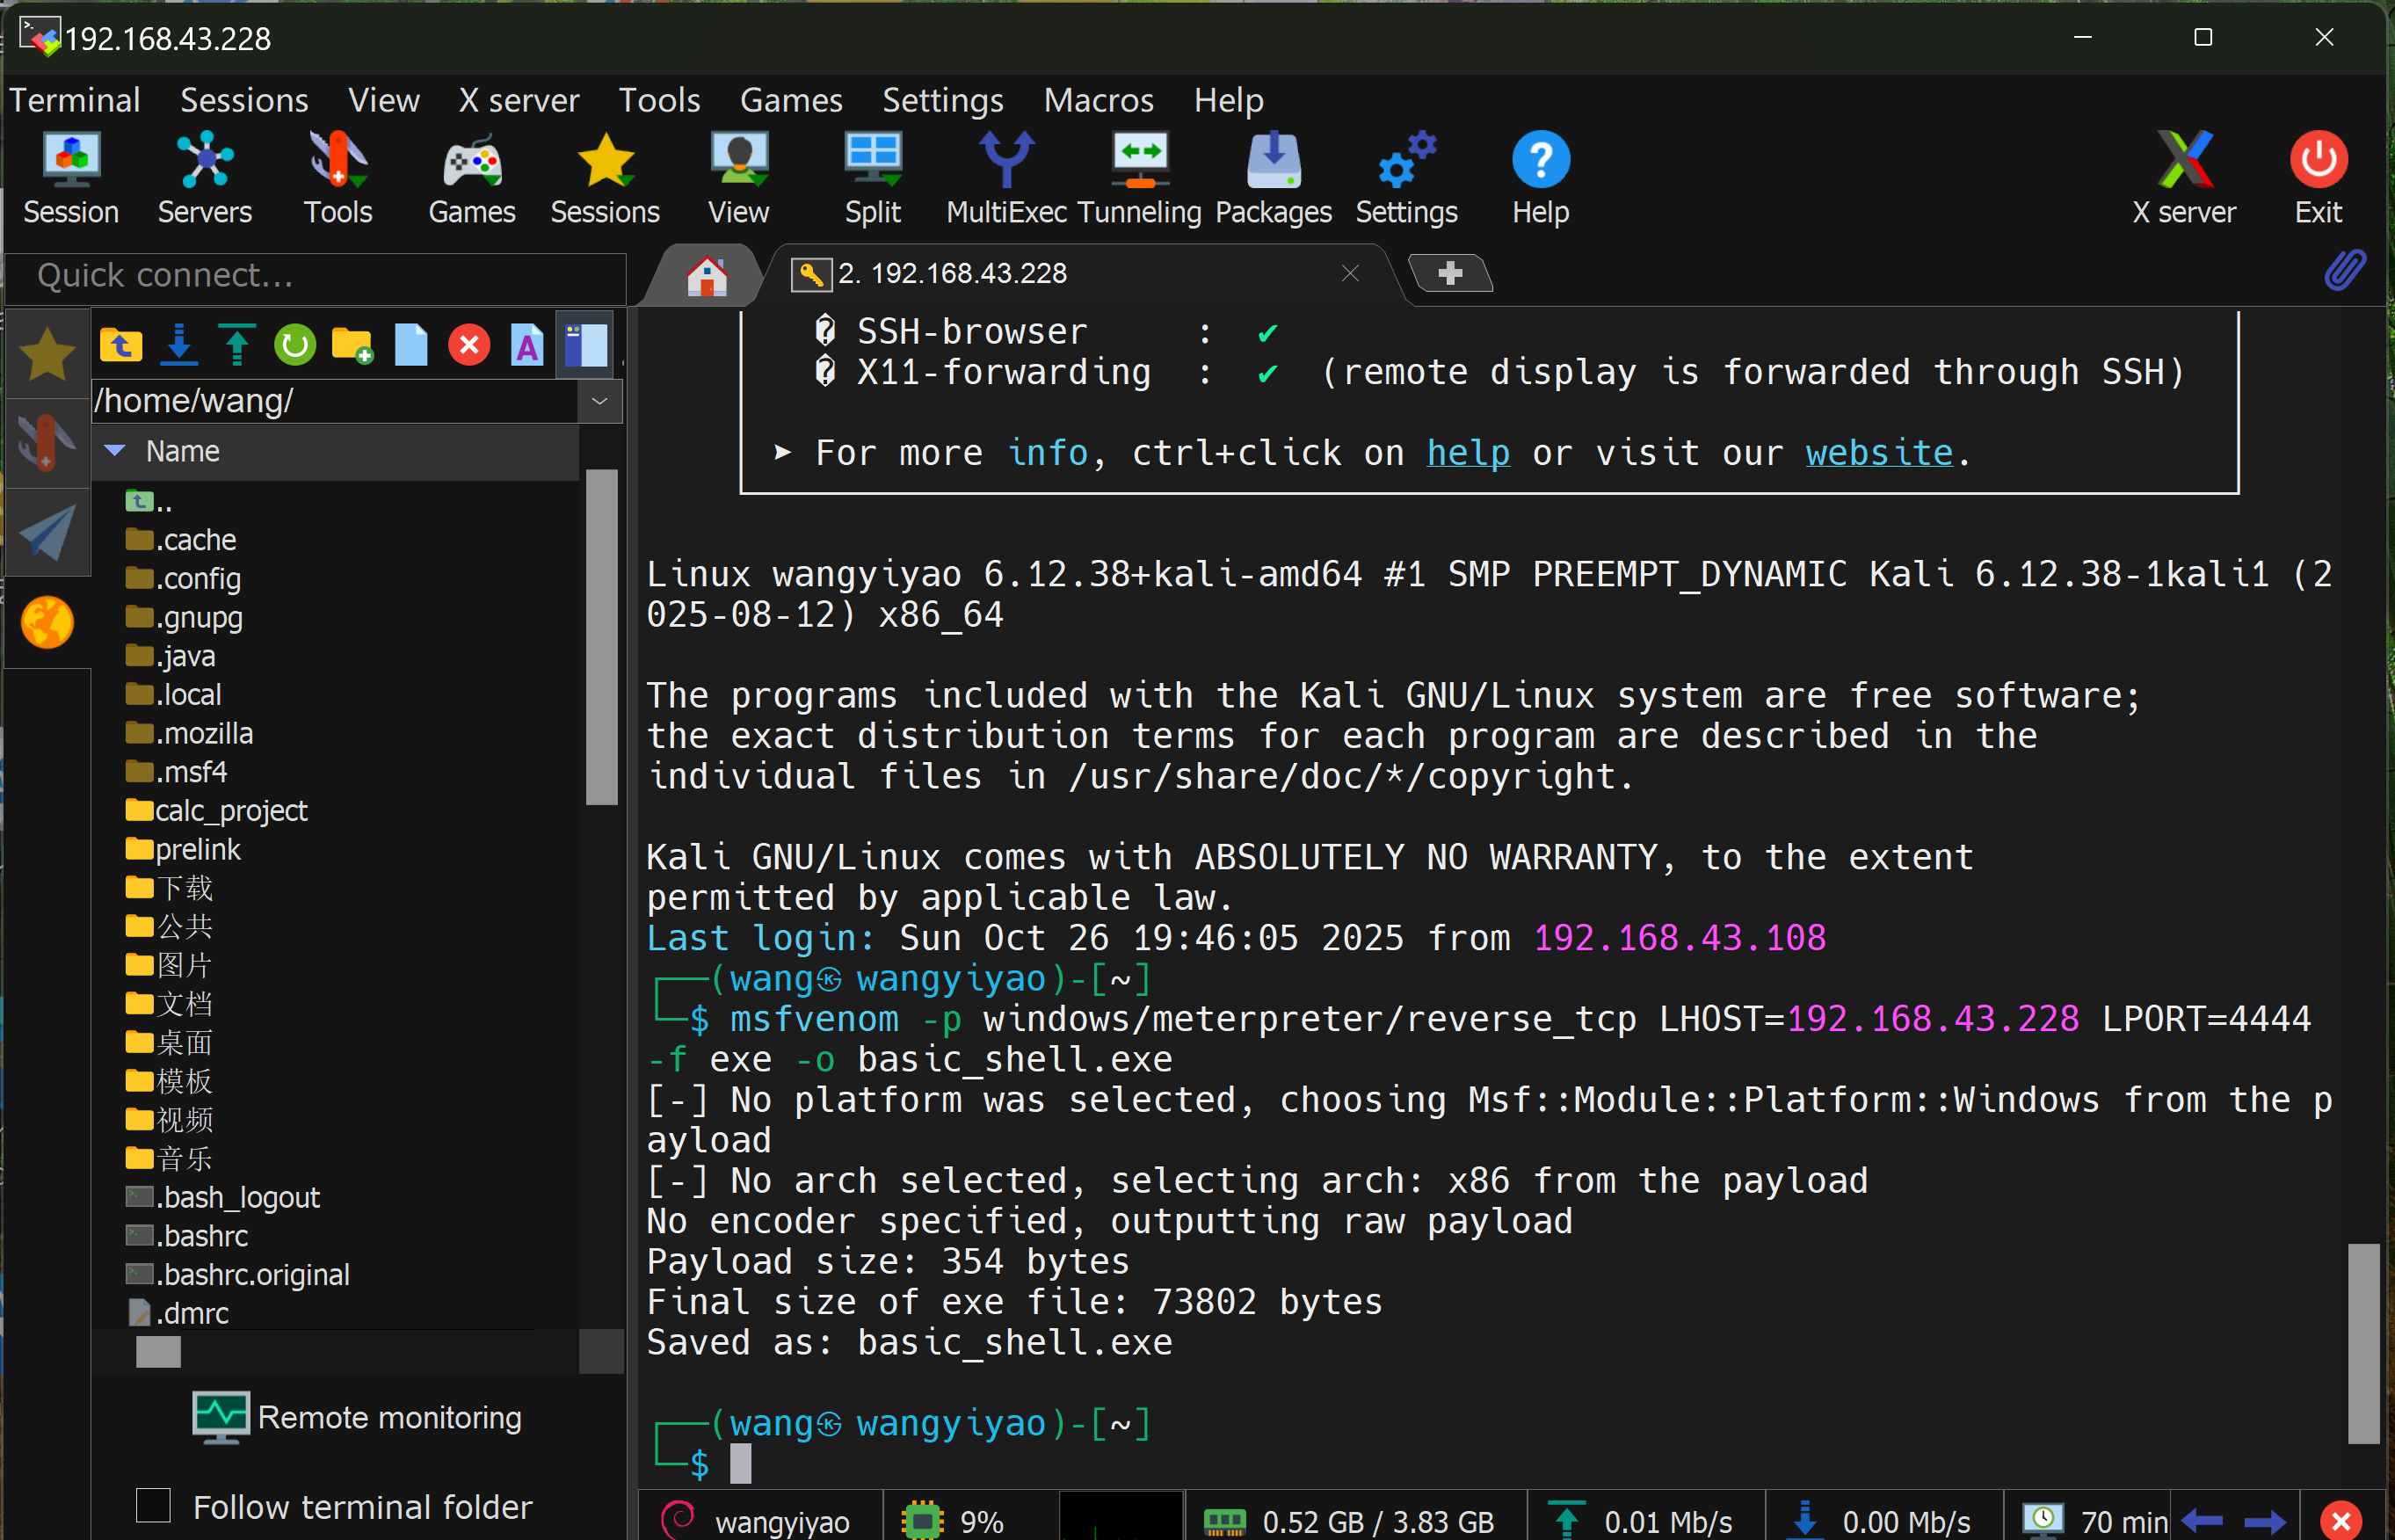This screenshot has height=1540, width=2395.
Task: Open the calc_project folder
Action: coord(230,810)
